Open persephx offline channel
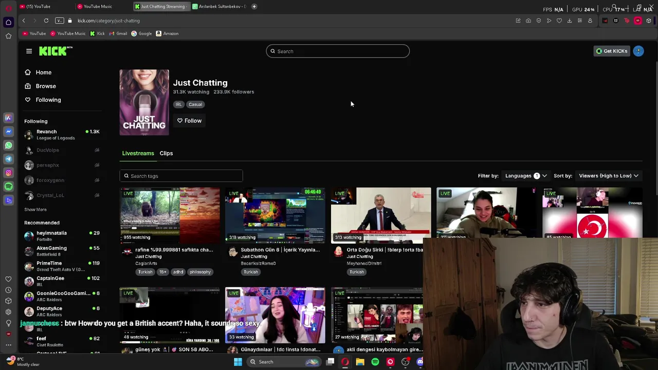658x370 pixels. pyautogui.click(x=62, y=165)
